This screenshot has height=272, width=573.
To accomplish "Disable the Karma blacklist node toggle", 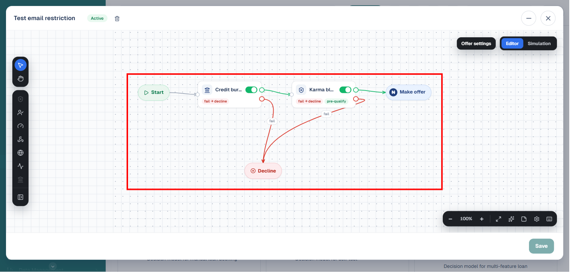I will 345,90.
